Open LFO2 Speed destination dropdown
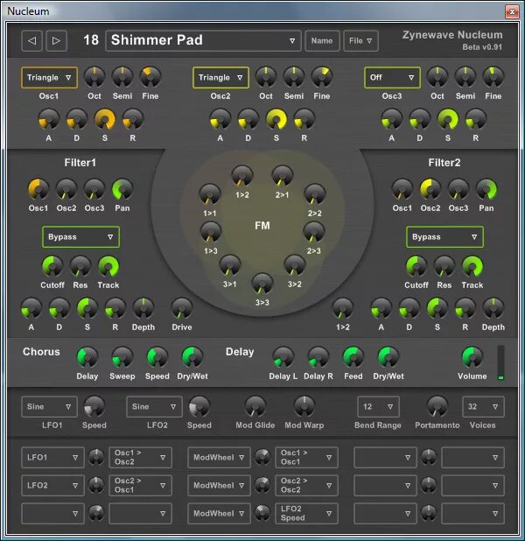525x541 pixels. coord(306,513)
